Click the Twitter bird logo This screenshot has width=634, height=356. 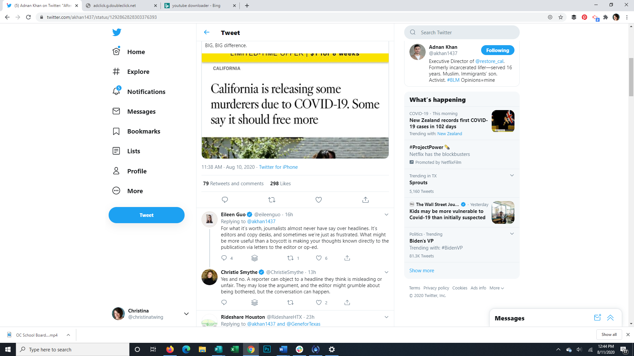117,32
